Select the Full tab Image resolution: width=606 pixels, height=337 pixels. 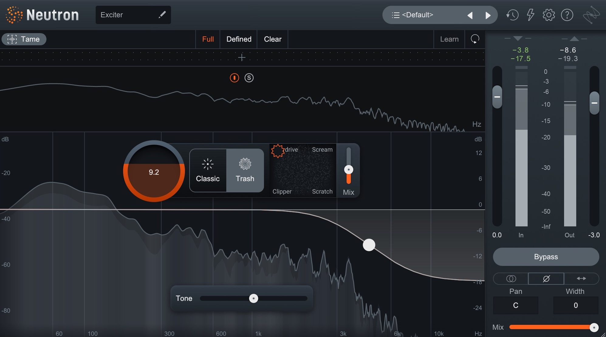point(208,39)
